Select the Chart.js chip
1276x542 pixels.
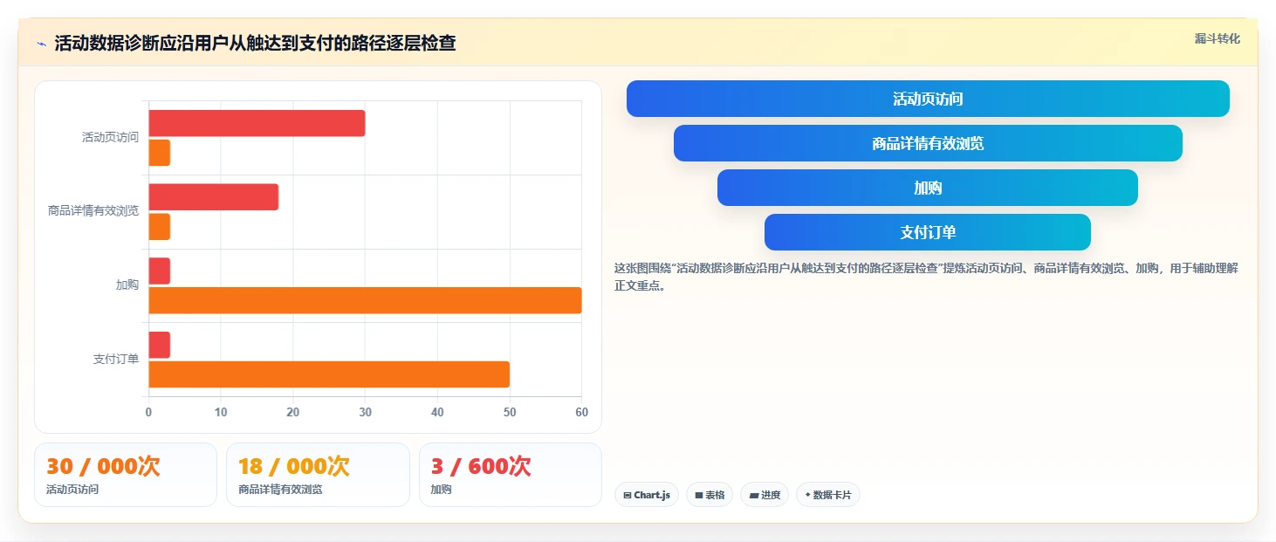647,495
